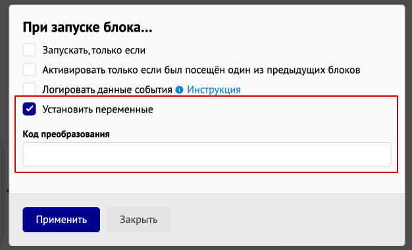Enable the Запускать, только если checkbox

point(29,50)
